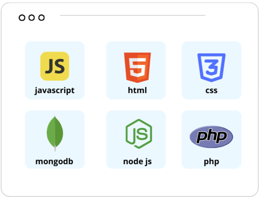Click the green MongoDB leaf icon
Image resolution: width=259 pixels, height=197 pixels.
click(55, 133)
